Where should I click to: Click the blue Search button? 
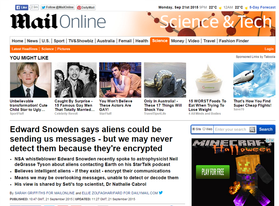coord(266,129)
